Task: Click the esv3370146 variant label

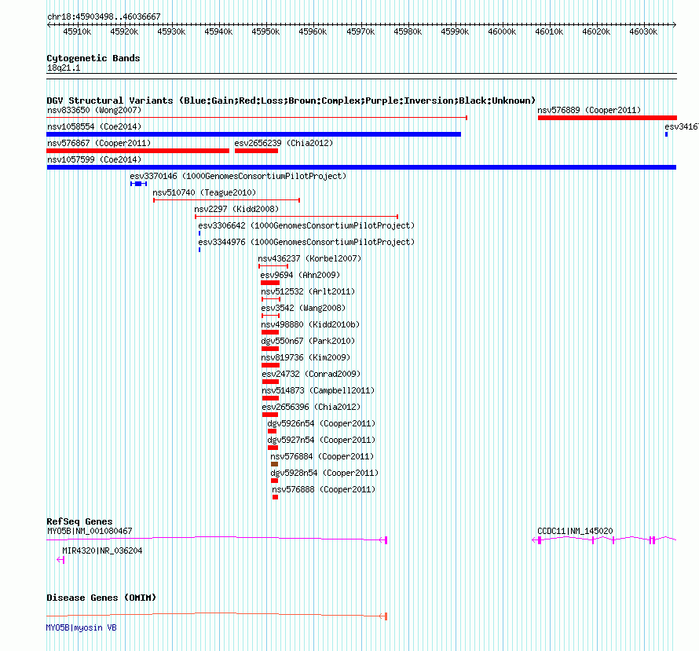Action: coord(238,176)
